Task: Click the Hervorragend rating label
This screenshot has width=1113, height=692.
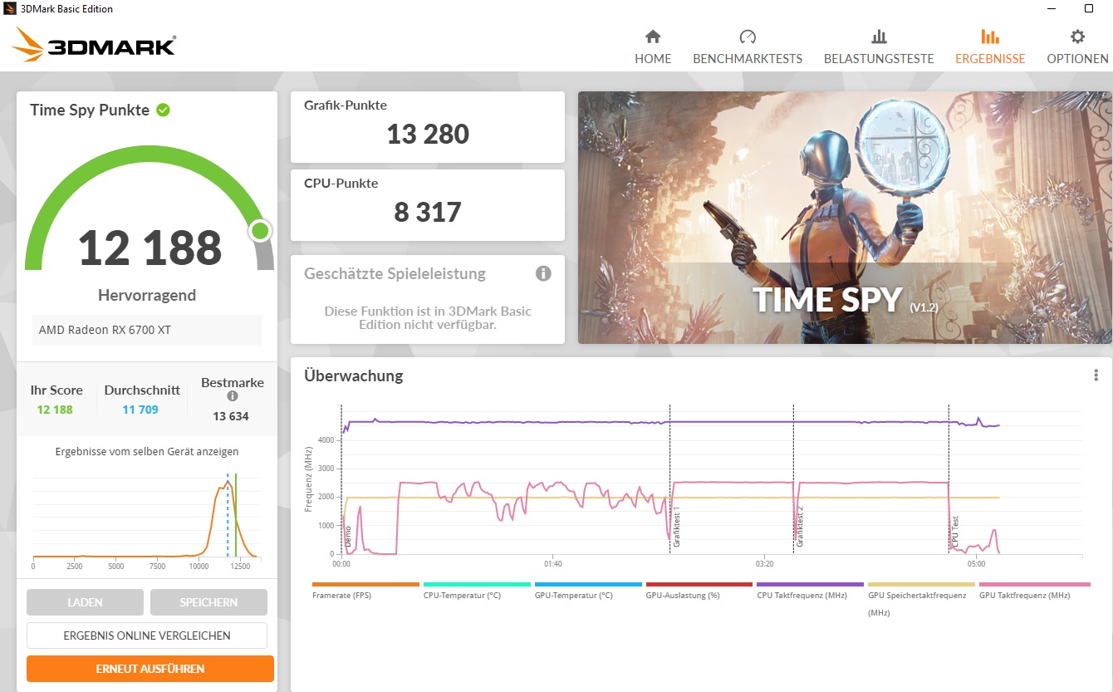Action: tap(147, 295)
